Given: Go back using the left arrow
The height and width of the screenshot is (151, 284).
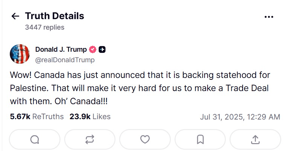Looking at the screenshot, I should point(15,16).
